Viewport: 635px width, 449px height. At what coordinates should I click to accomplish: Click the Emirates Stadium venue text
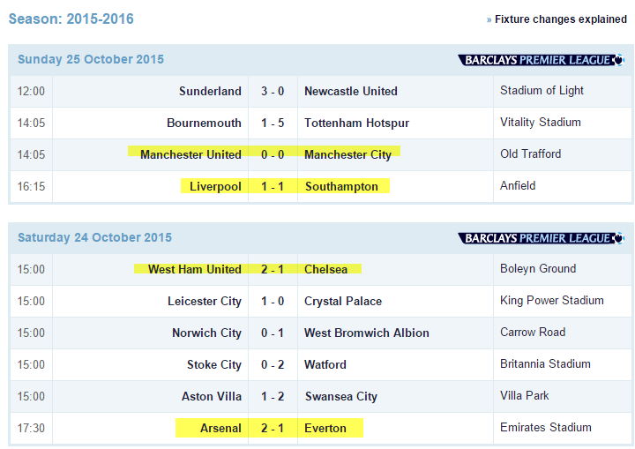click(x=546, y=427)
